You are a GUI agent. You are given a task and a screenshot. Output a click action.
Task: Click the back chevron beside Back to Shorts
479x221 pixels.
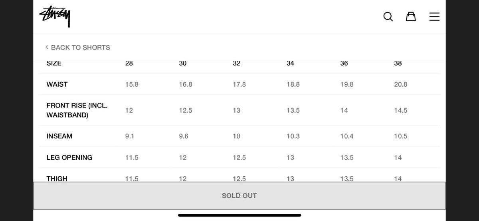tap(47, 47)
